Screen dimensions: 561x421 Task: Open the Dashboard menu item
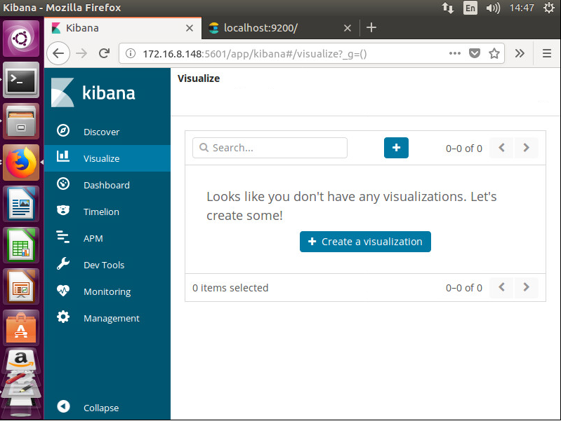point(107,185)
